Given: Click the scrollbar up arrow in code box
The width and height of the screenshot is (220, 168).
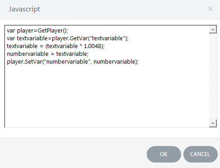Looking at the screenshot, I should 213,30.
